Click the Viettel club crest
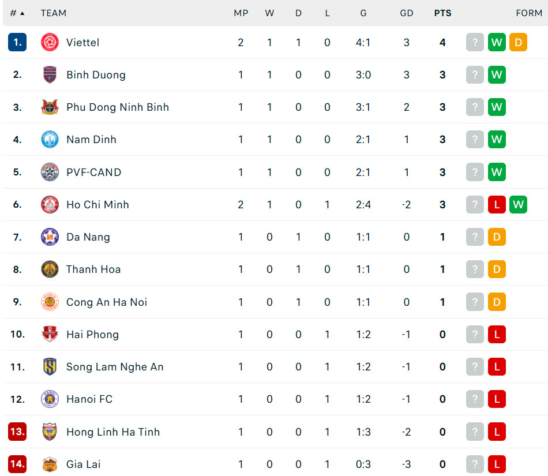548x476 pixels. (50, 42)
